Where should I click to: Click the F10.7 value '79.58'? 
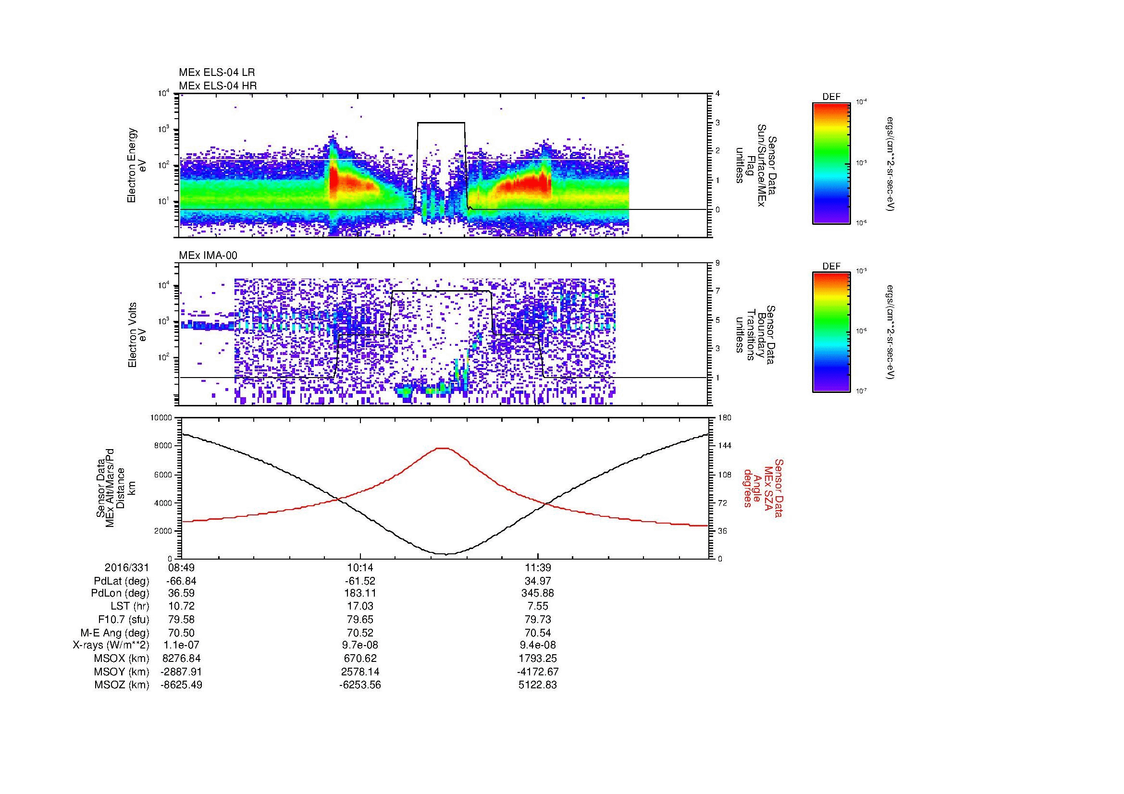(x=181, y=620)
